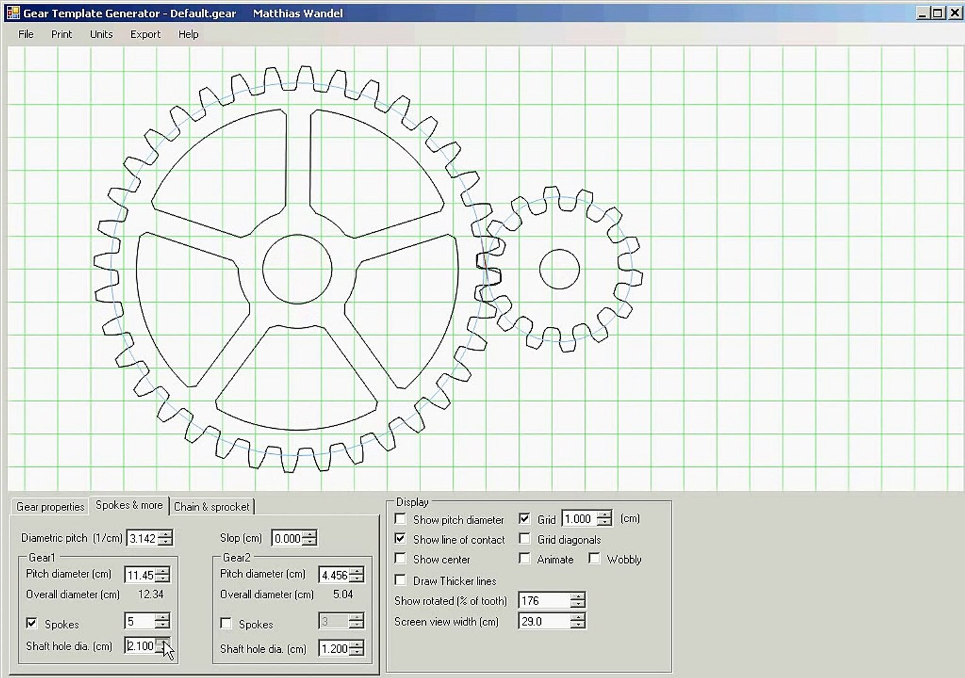Enable the Wobbly checkbox
965x678 pixels.
pyautogui.click(x=594, y=559)
